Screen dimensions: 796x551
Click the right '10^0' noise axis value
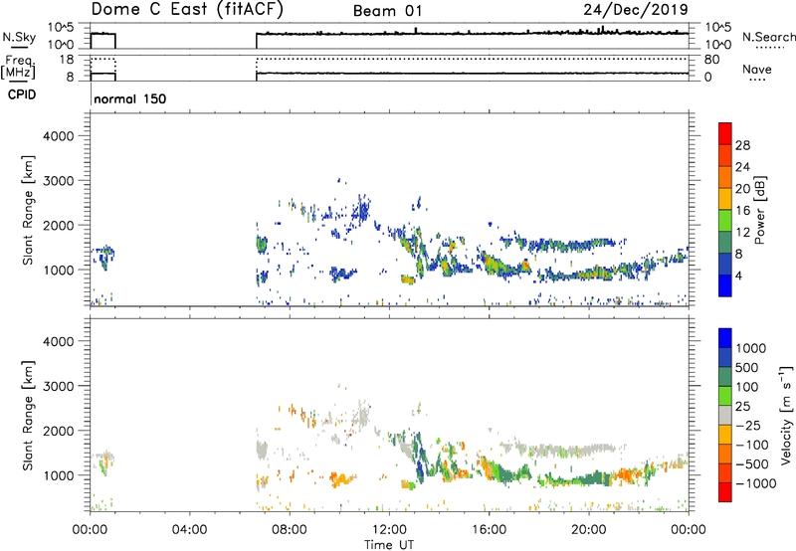[717, 45]
